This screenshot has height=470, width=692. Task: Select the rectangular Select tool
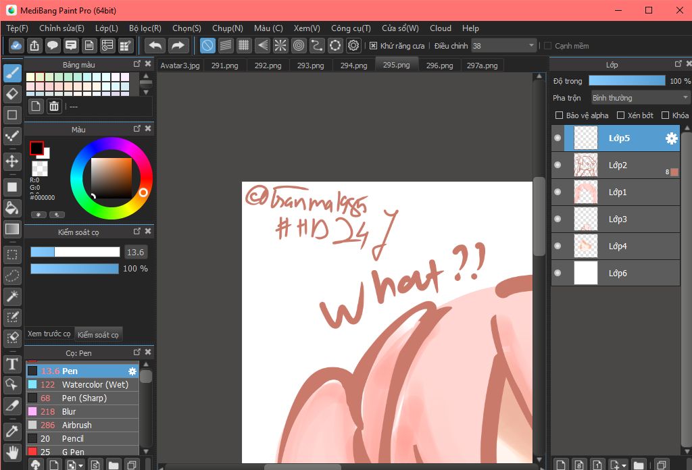(12, 255)
